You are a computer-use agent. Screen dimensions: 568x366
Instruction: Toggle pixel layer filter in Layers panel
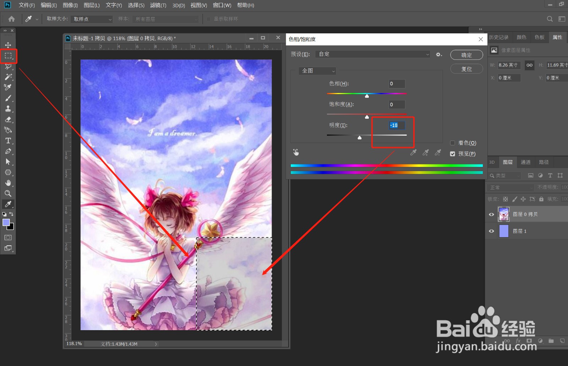pos(531,175)
